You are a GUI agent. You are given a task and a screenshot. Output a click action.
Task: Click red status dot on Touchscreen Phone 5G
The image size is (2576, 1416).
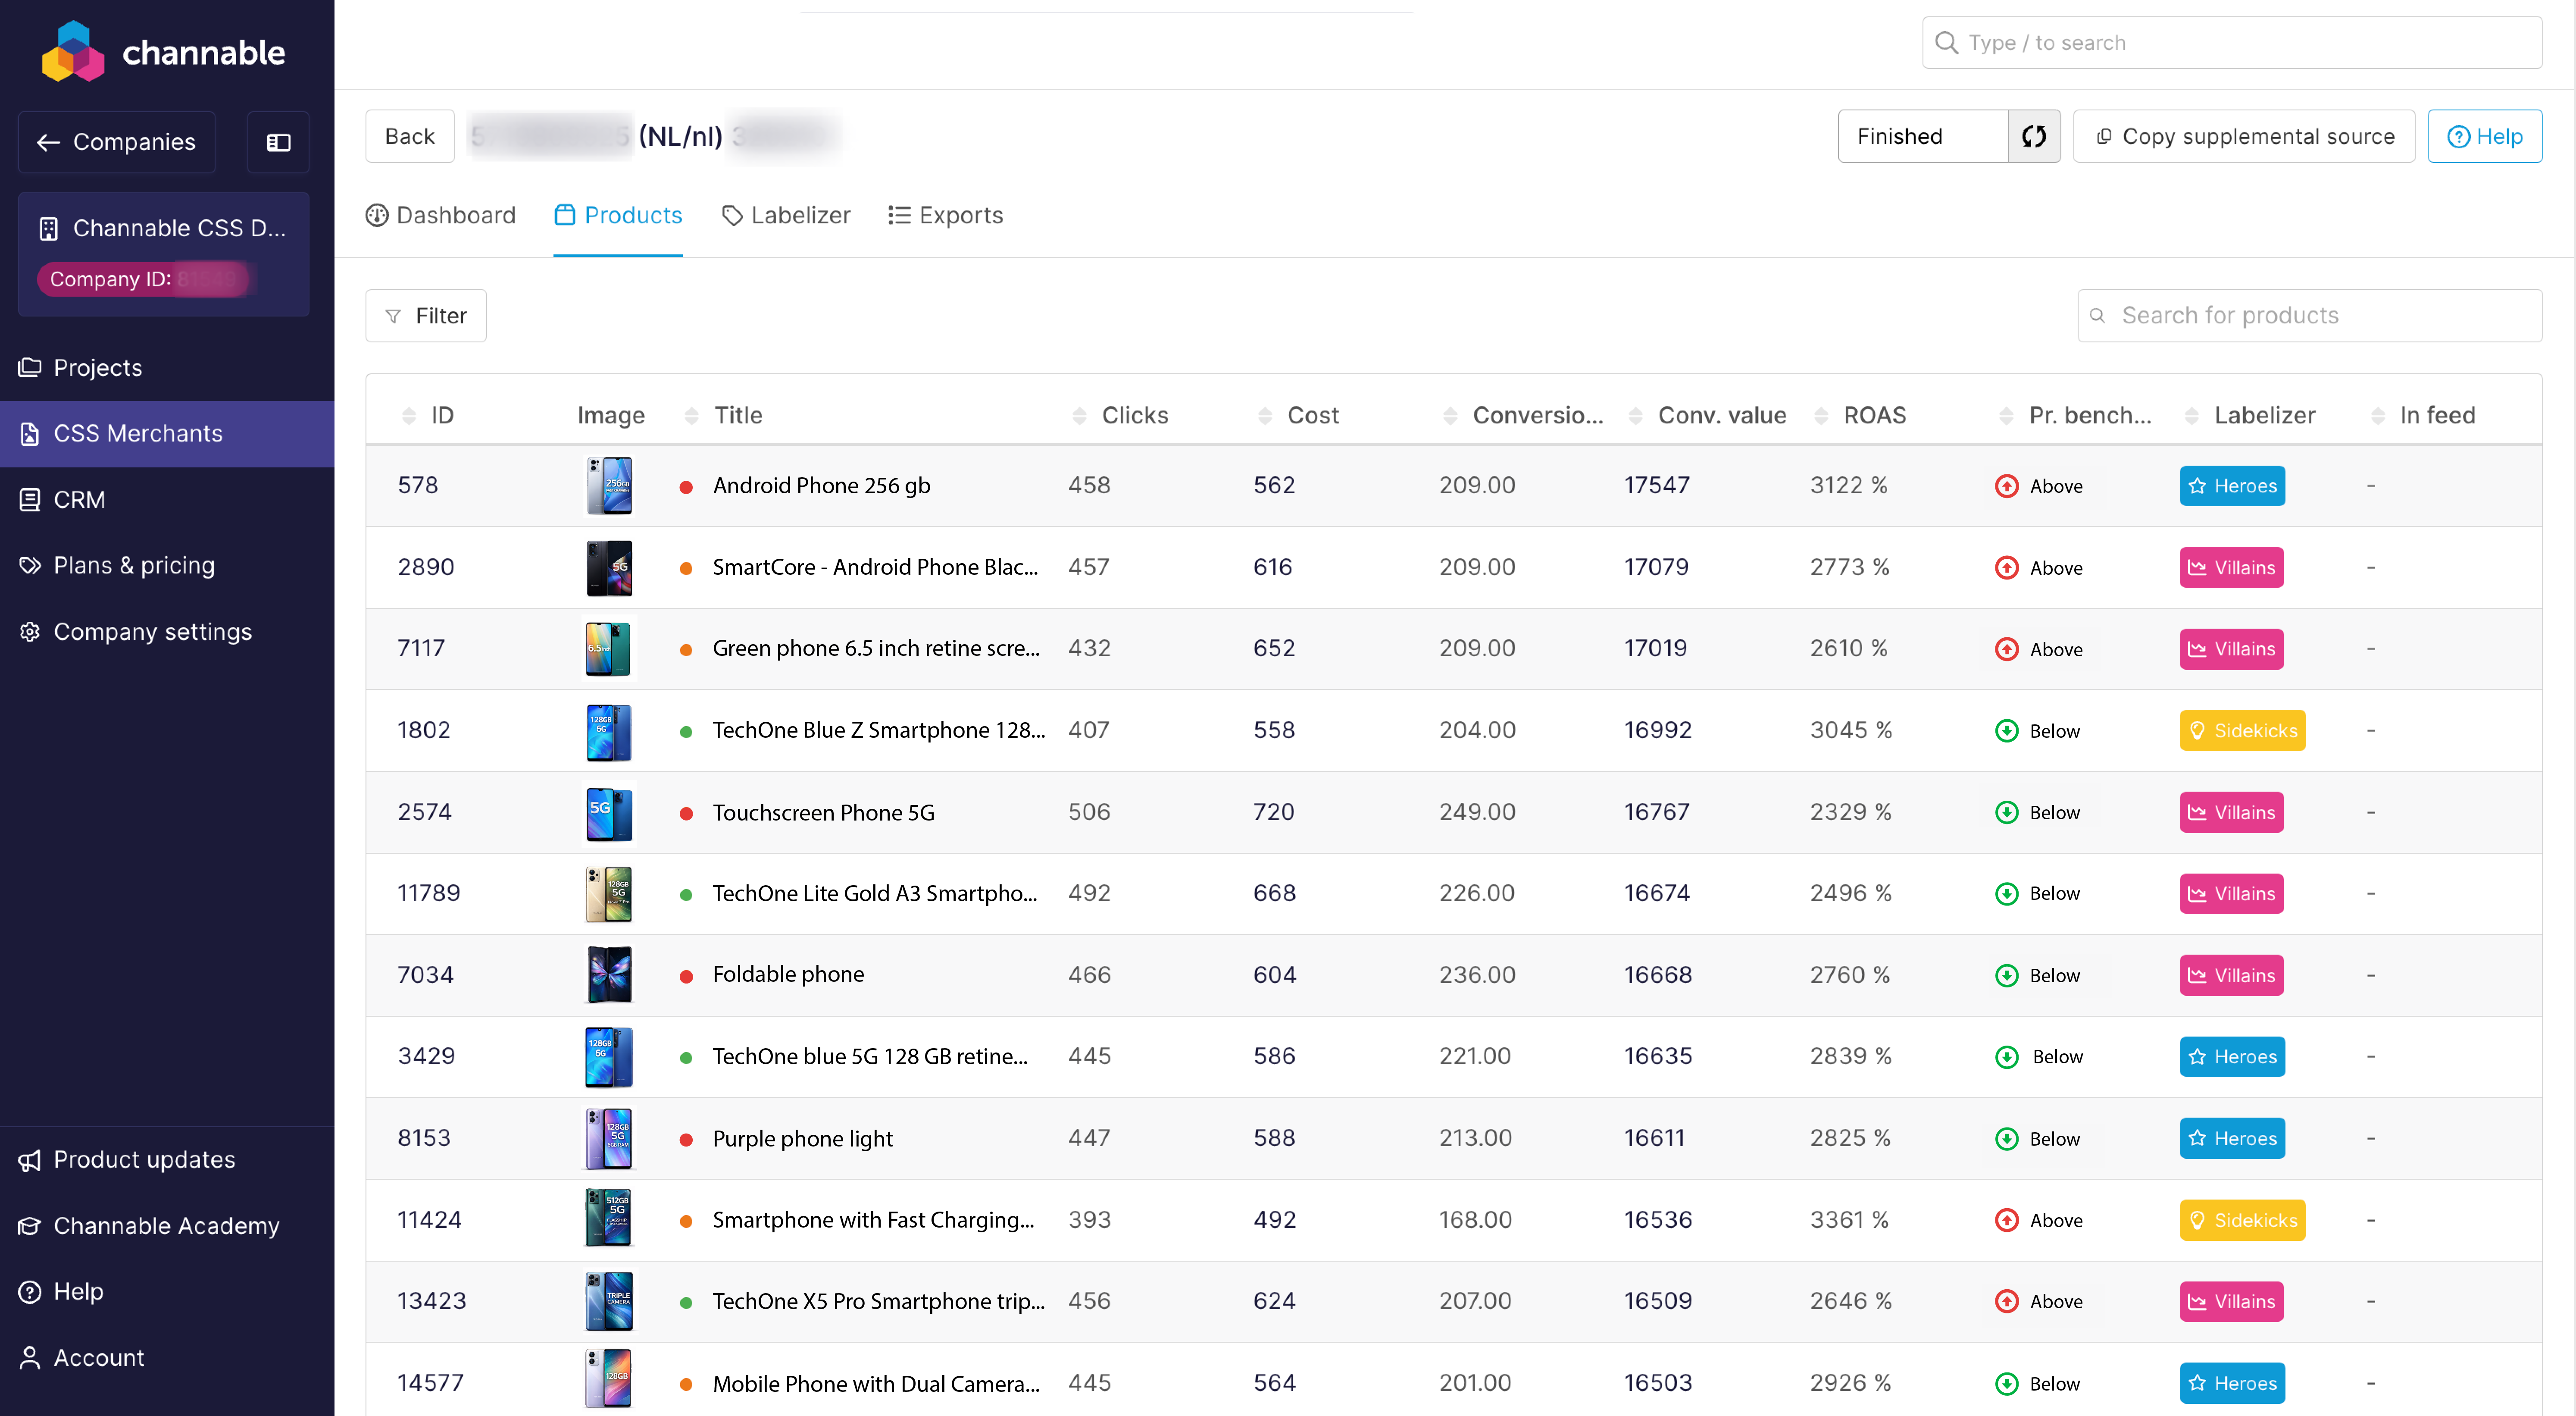tap(686, 813)
